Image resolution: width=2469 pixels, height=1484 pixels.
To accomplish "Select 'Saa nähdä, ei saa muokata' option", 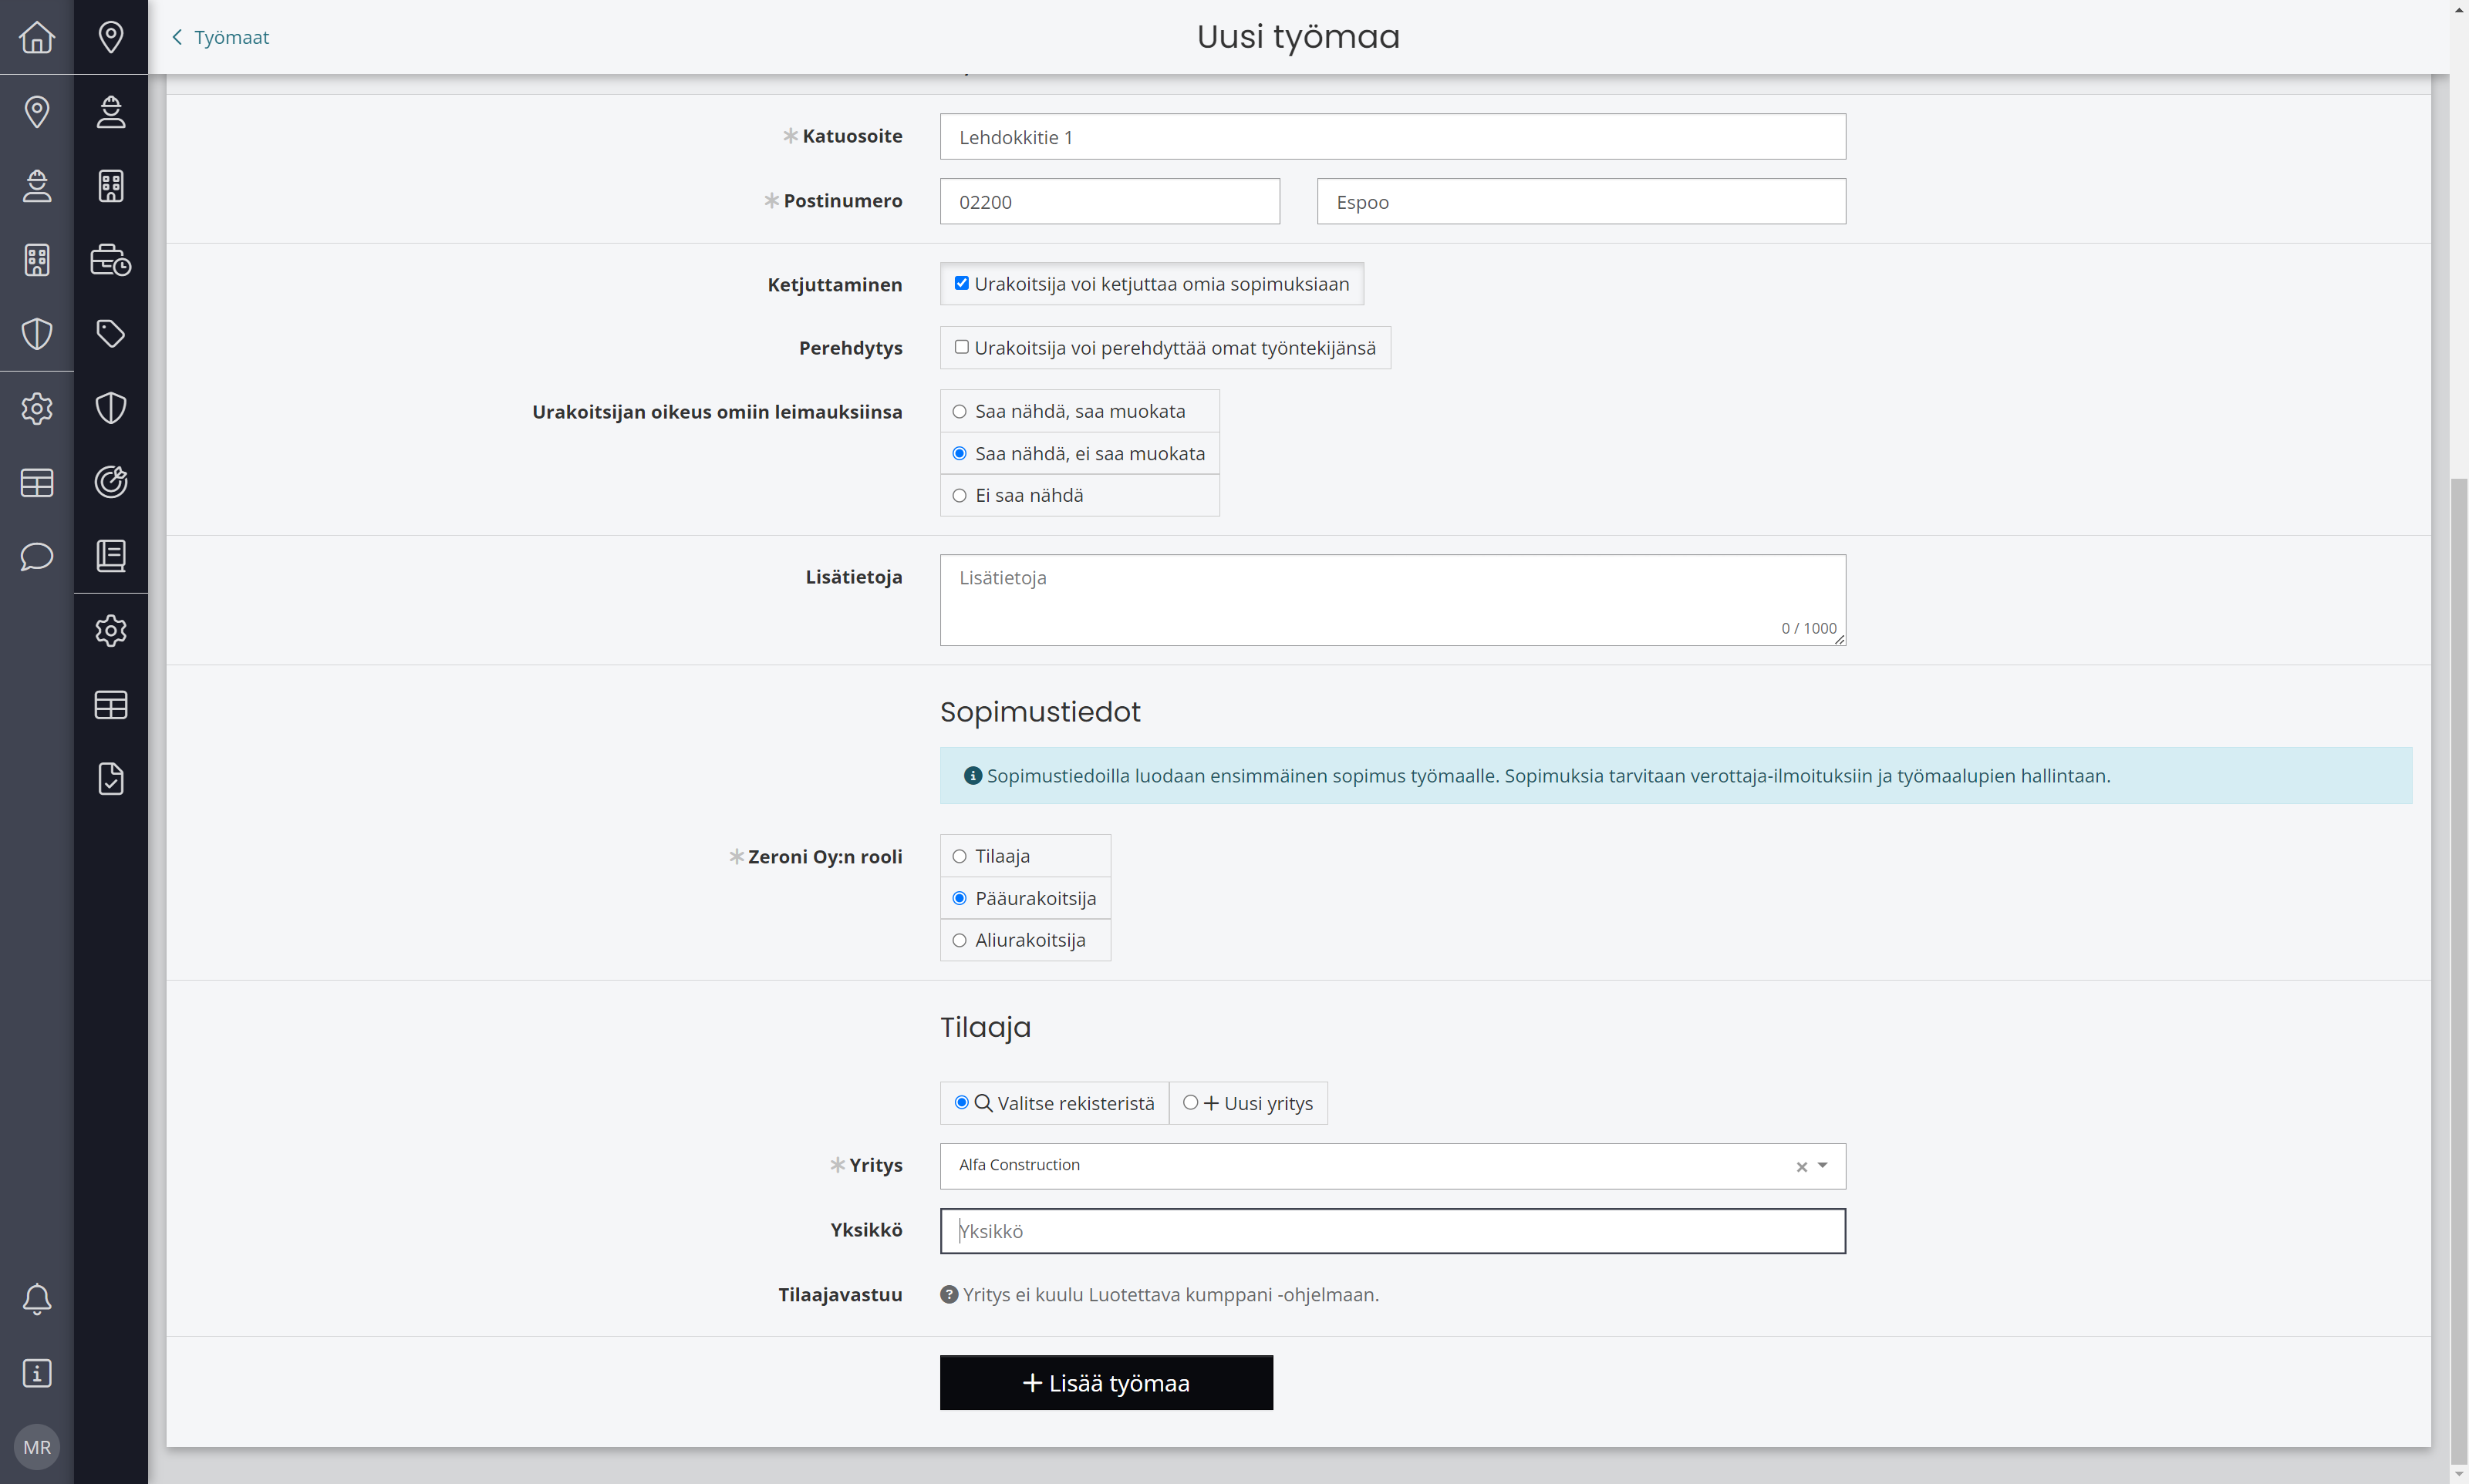I will (960, 453).
